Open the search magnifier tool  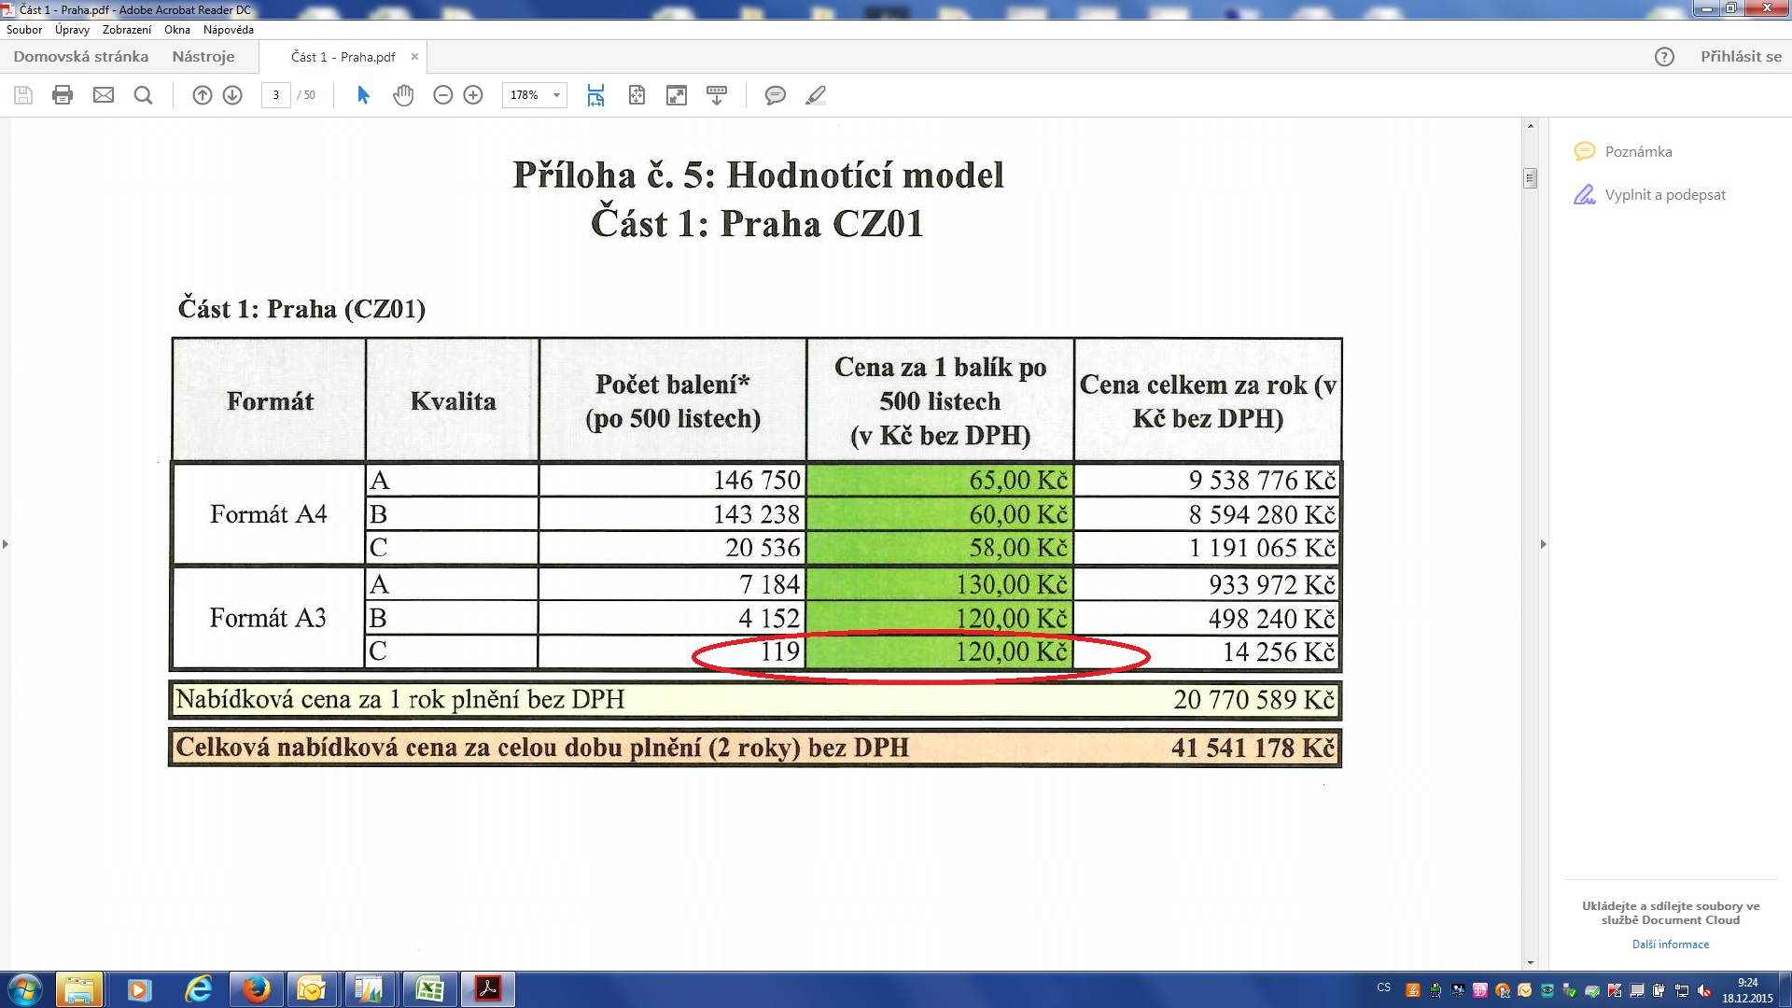(143, 95)
